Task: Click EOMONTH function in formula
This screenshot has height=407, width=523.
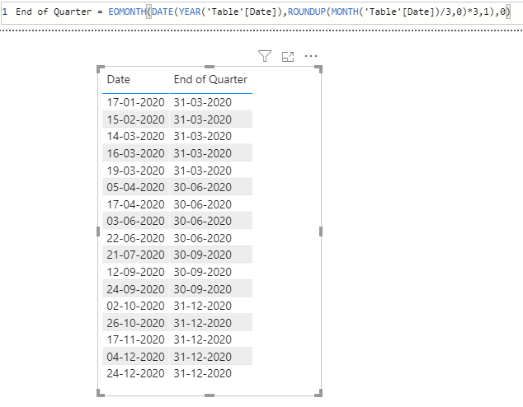Action: click(x=127, y=12)
